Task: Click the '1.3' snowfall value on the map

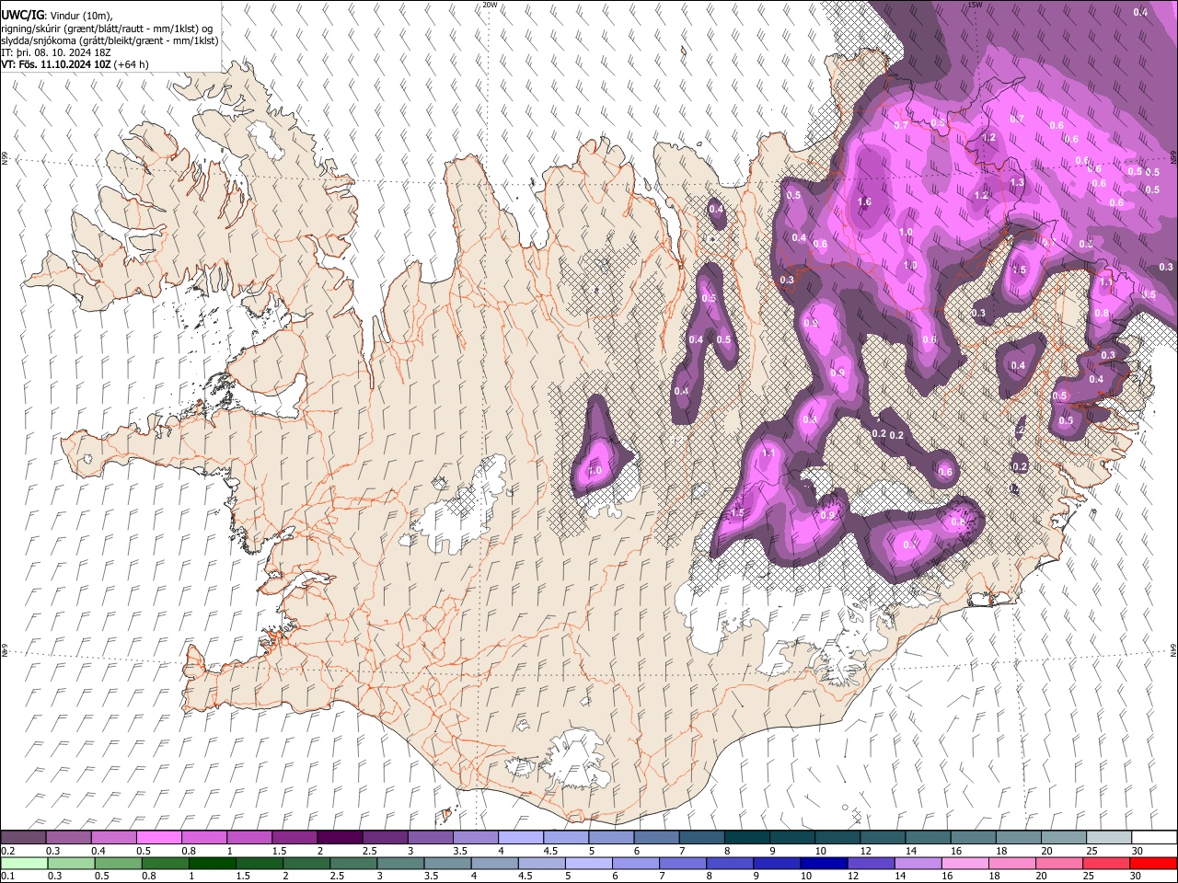Action: [x=1017, y=183]
